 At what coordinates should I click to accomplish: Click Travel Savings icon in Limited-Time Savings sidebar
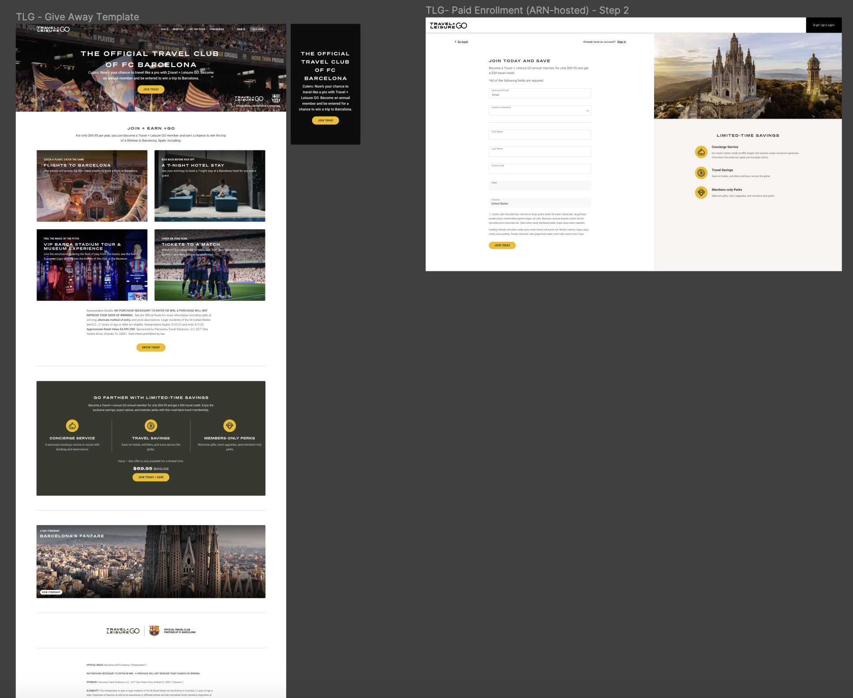(x=701, y=173)
